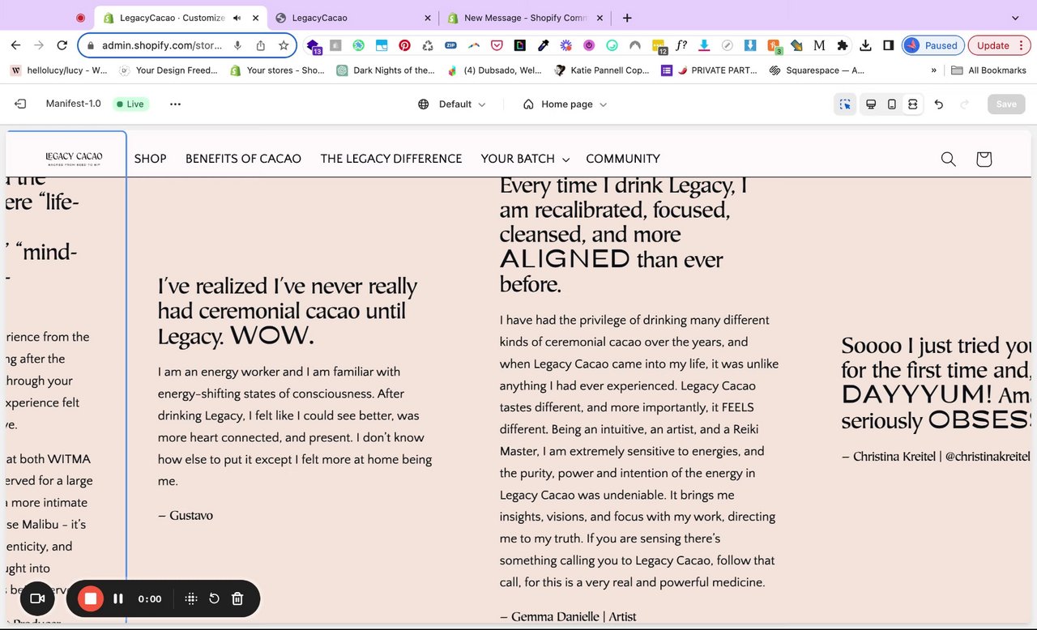The image size is (1037, 630).
Task: Open browser downloads
Action: pyautogui.click(x=865, y=45)
